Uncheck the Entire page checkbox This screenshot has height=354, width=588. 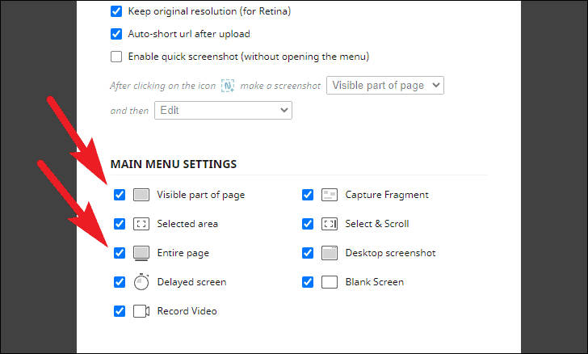(x=120, y=253)
